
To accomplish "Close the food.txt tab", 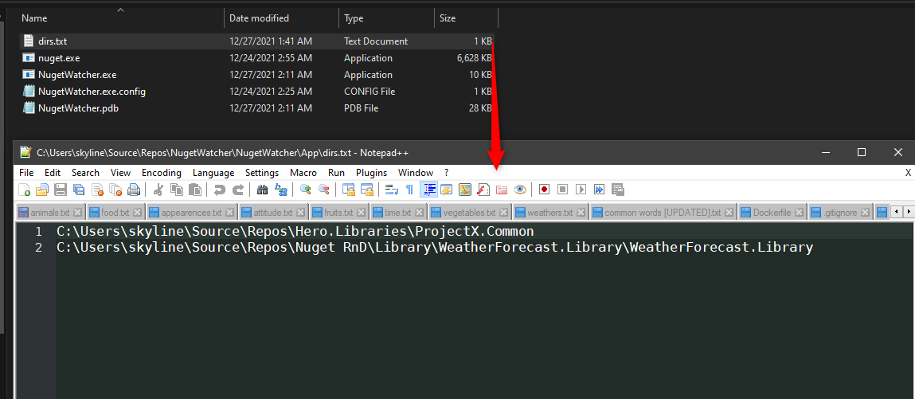I will [x=137, y=213].
